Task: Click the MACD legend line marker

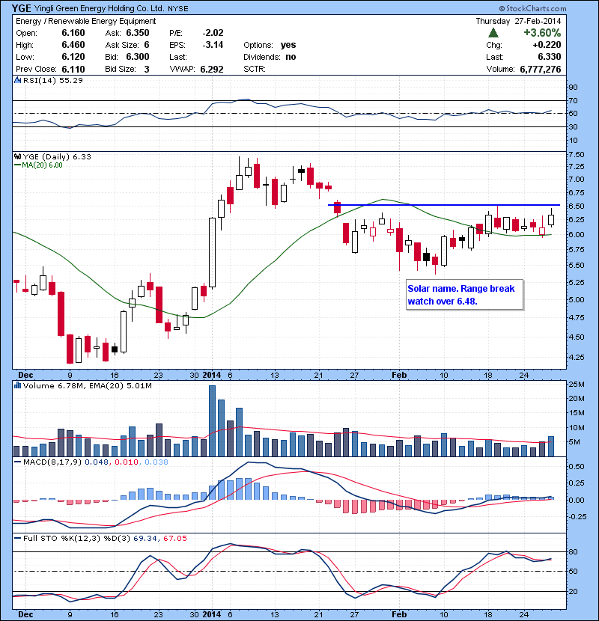Action: tap(17, 462)
